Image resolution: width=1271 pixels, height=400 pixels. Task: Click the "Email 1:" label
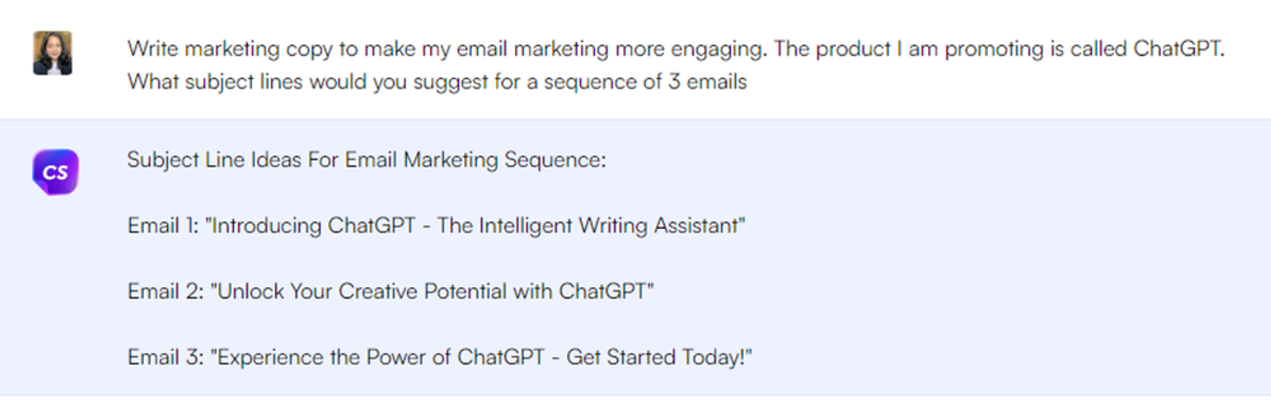coord(163,226)
